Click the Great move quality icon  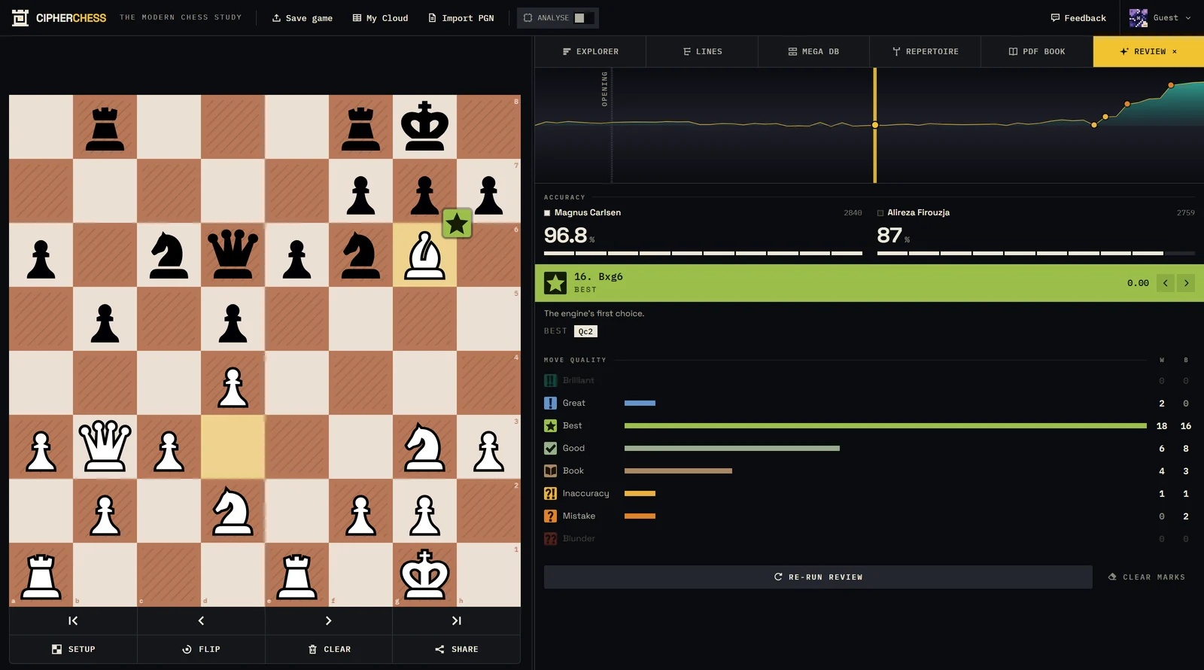pos(551,404)
